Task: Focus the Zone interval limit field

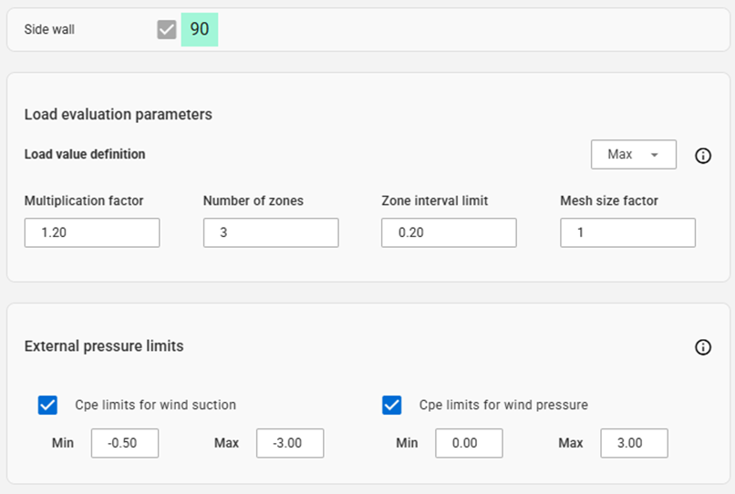Action: pos(449,232)
